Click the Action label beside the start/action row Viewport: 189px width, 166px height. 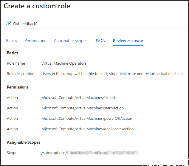(12, 108)
